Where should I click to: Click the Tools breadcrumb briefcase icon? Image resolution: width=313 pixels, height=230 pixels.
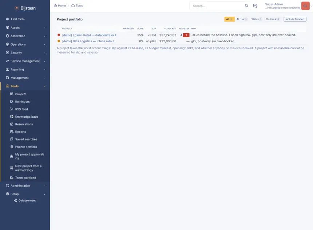(73, 6)
